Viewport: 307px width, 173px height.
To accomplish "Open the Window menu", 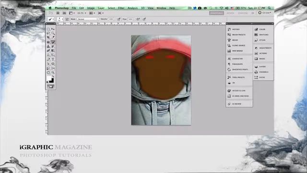I will 161,8.
